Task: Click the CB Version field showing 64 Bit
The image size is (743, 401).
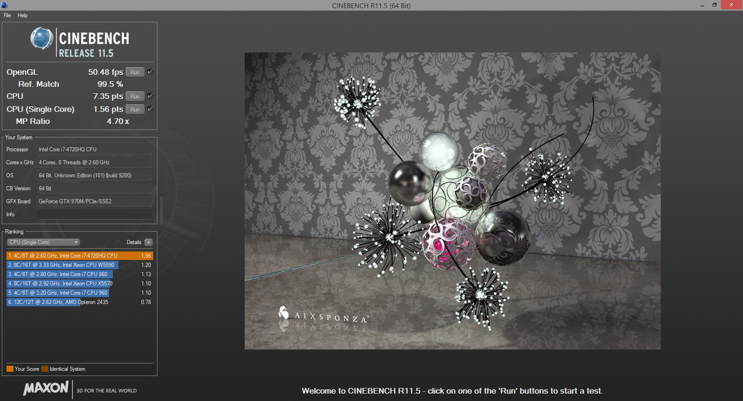Action: tap(94, 188)
